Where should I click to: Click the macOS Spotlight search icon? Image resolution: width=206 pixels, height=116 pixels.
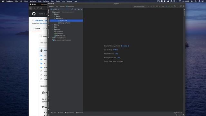196,1
